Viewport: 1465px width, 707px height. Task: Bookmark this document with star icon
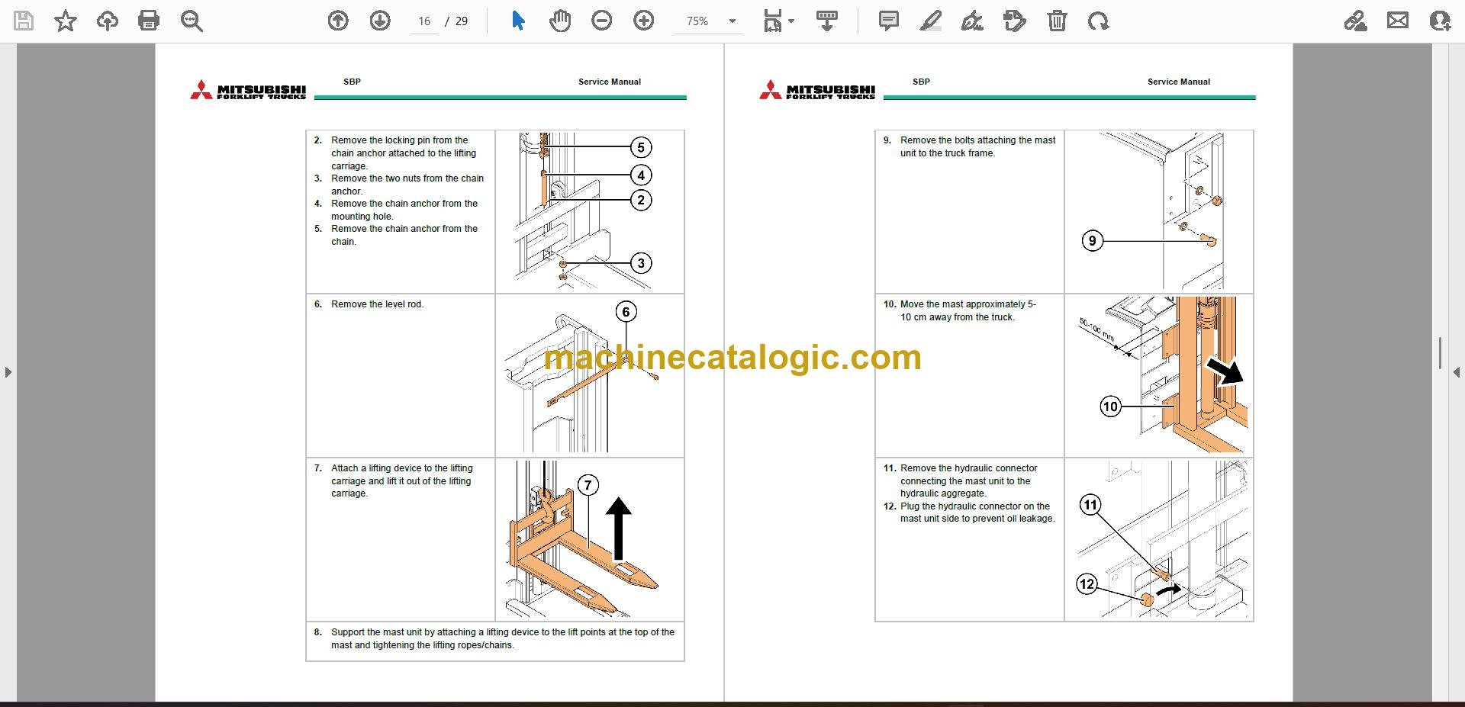tap(66, 21)
